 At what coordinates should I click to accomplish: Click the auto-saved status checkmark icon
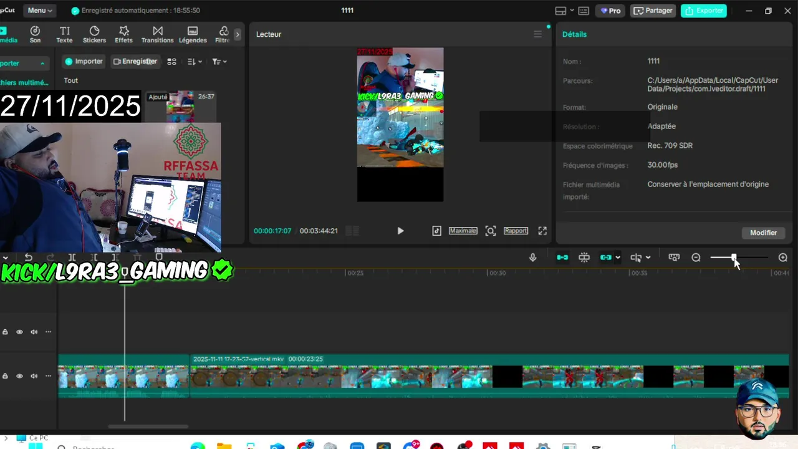click(x=75, y=11)
